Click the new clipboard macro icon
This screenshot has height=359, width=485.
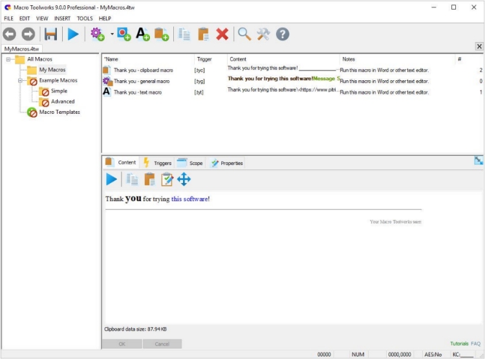pos(162,34)
